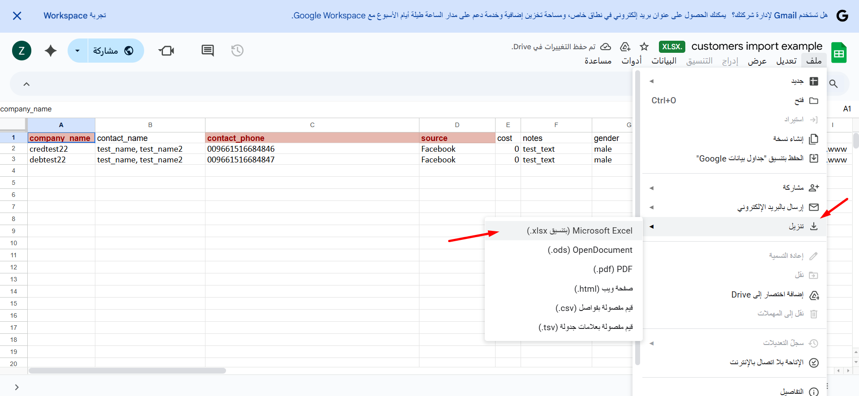Open version history clock icon

pyautogui.click(x=237, y=51)
